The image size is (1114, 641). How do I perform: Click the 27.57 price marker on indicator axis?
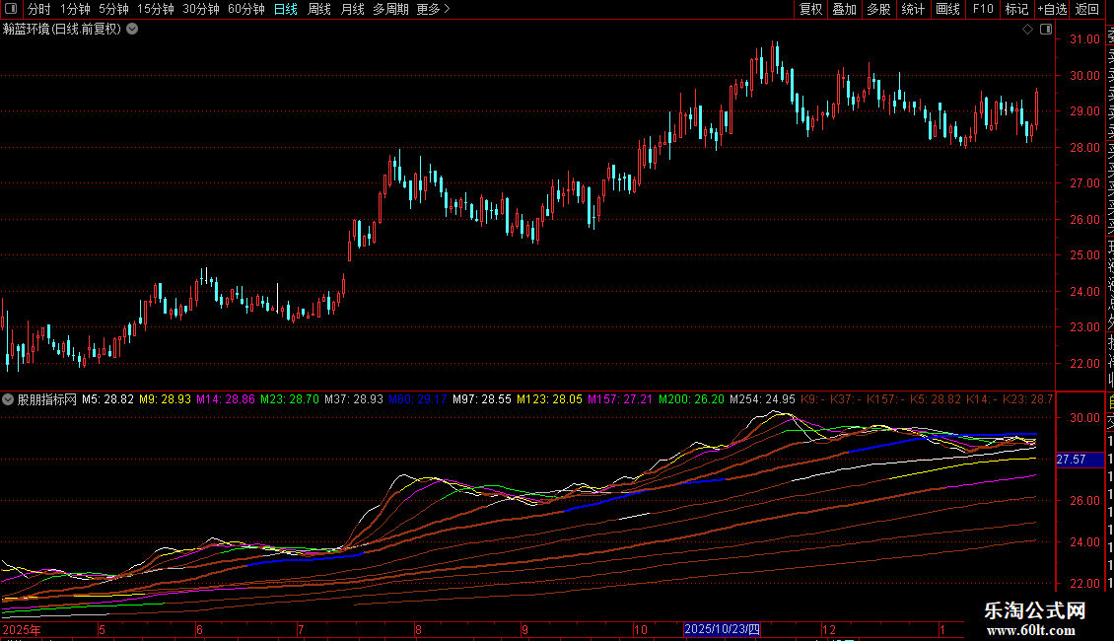click(1079, 460)
